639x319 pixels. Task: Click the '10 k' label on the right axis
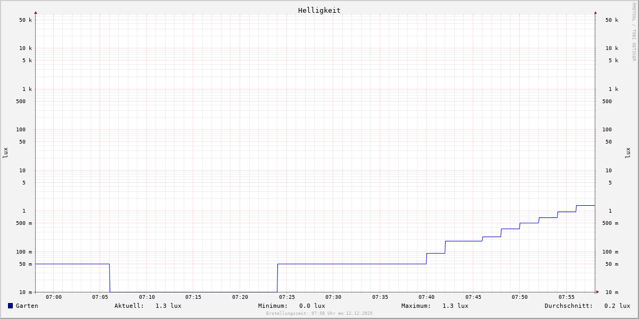pyautogui.click(x=612, y=48)
